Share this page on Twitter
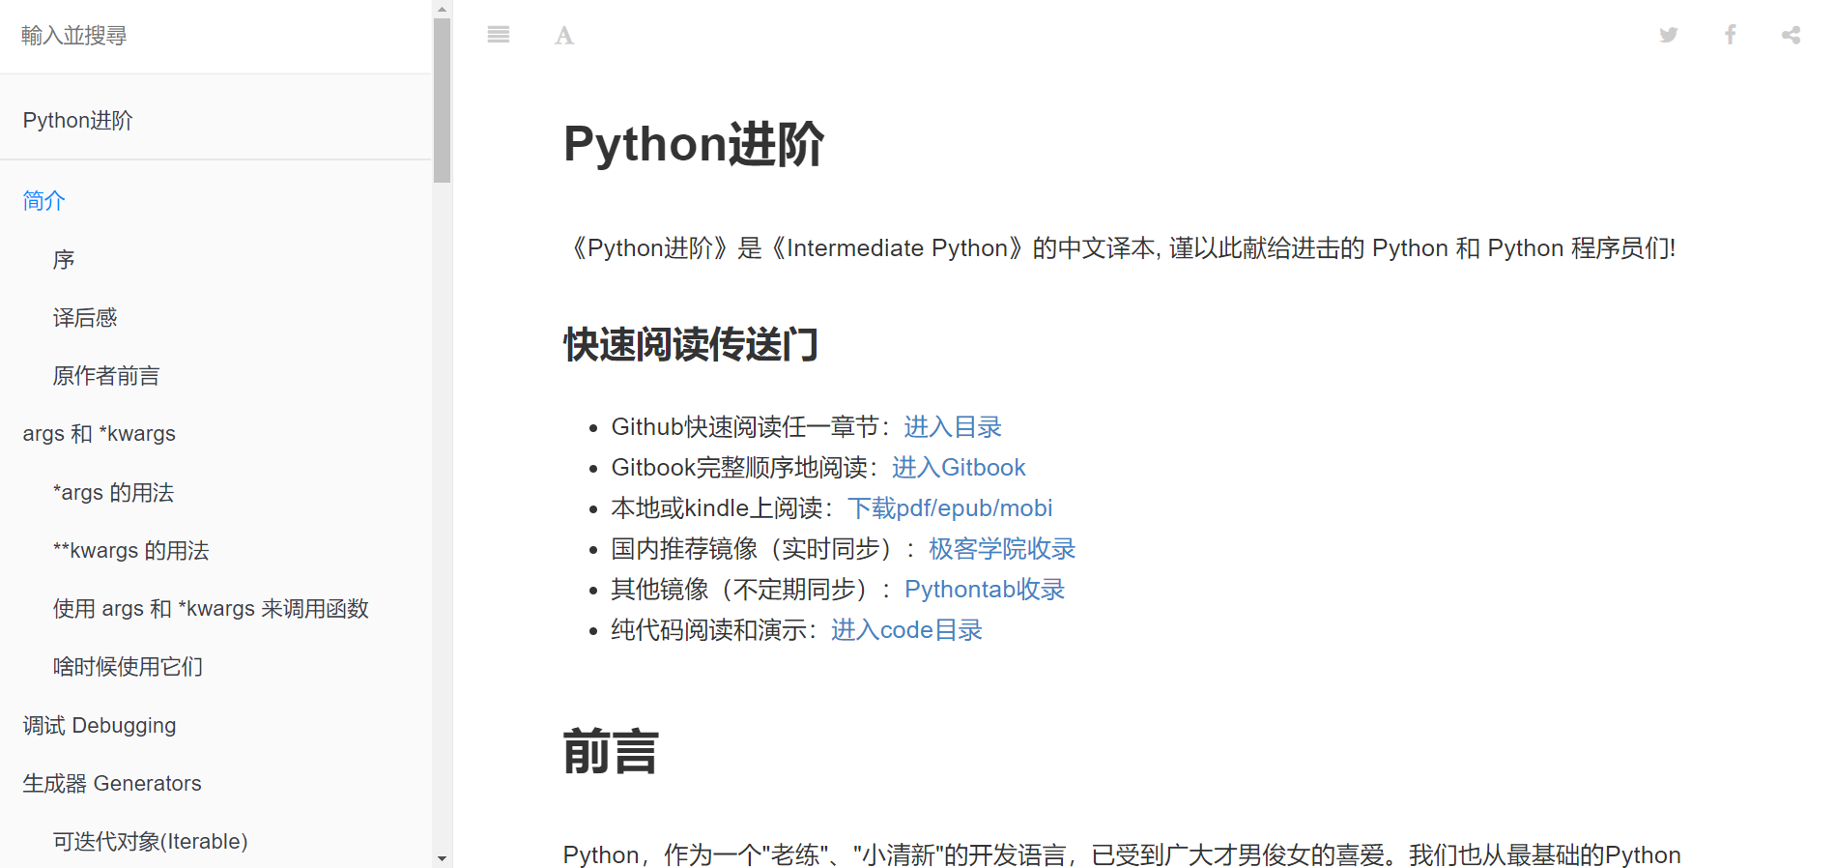Image resolution: width=1835 pixels, height=868 pixels. click(x=1669, y=35)
